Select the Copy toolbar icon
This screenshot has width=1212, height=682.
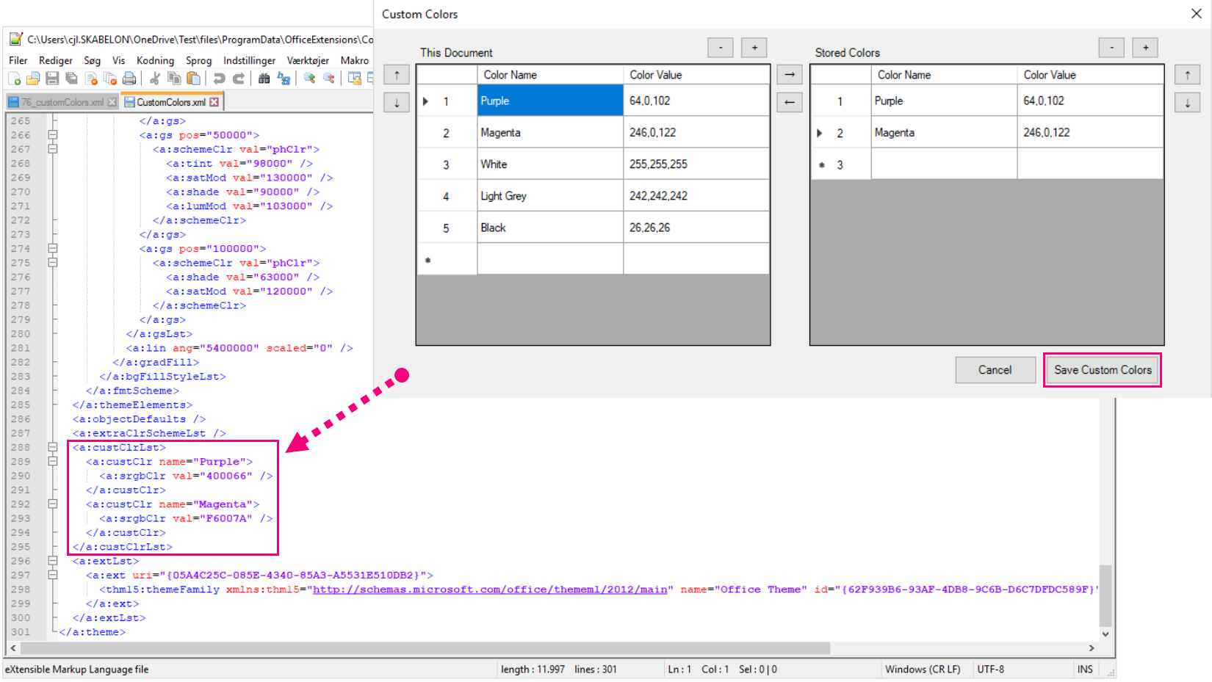click(174, 79)
